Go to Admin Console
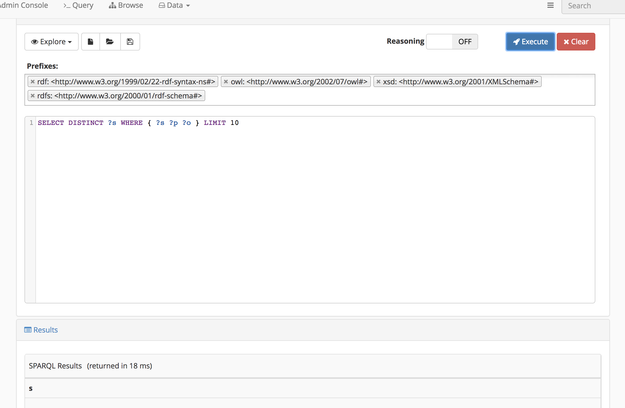The image size is (625, 408). 24,5
